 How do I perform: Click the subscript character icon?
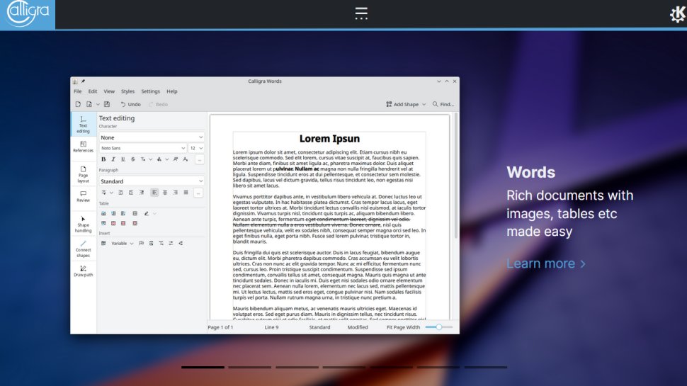(186, 159)
